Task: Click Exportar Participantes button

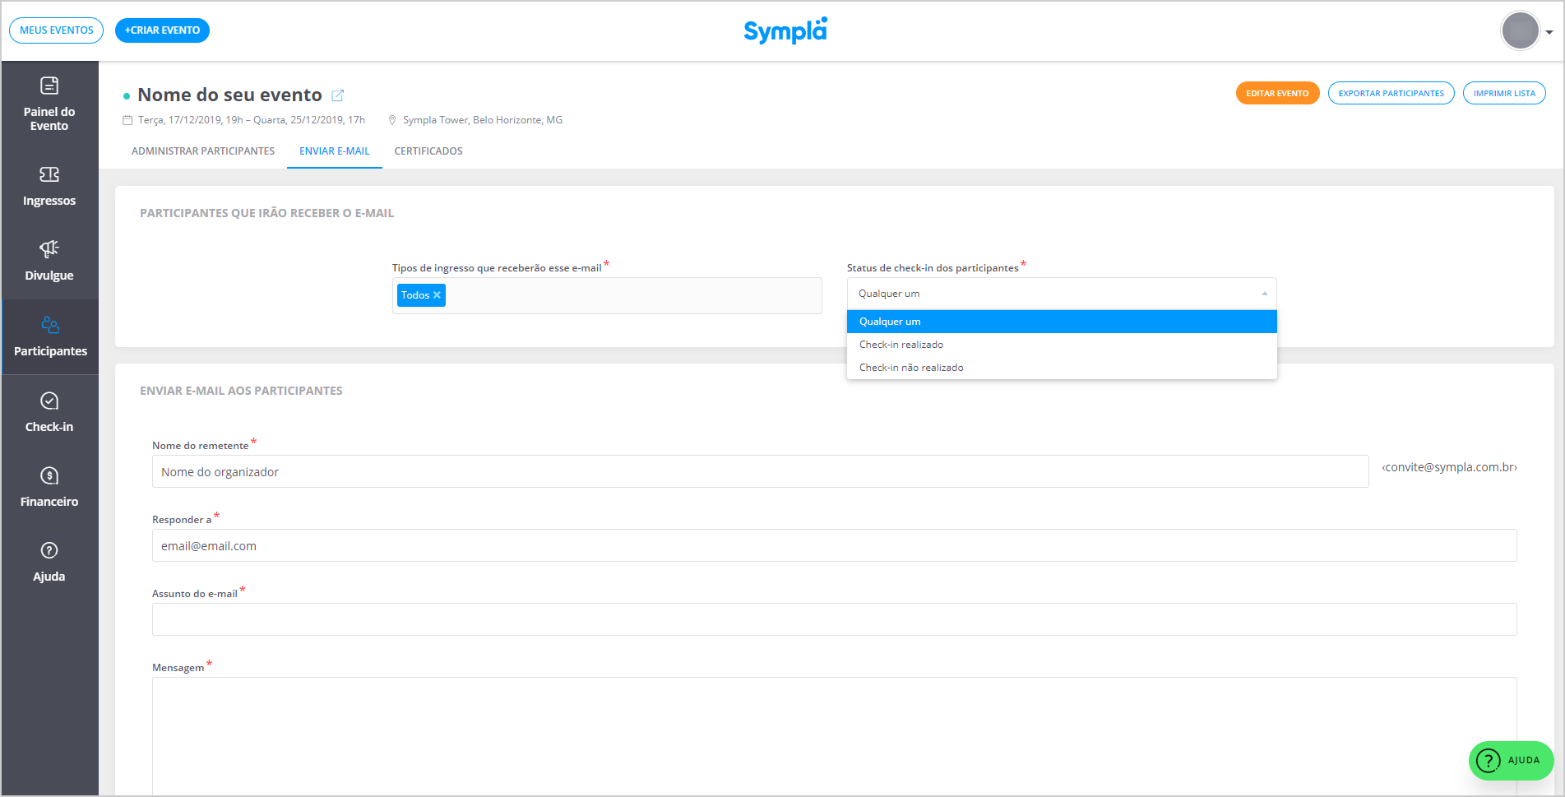Action: click(x=1391, y=94)
